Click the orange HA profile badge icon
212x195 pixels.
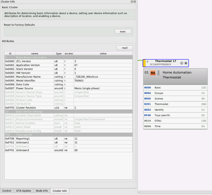[x=153, y=73]
